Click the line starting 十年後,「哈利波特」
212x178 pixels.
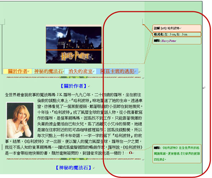pos(90,112)
